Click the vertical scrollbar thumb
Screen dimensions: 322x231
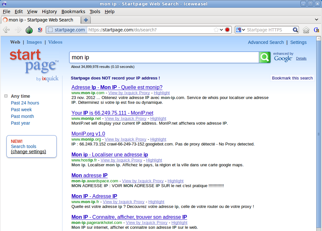pyautogui.click(x=318, y=134)
